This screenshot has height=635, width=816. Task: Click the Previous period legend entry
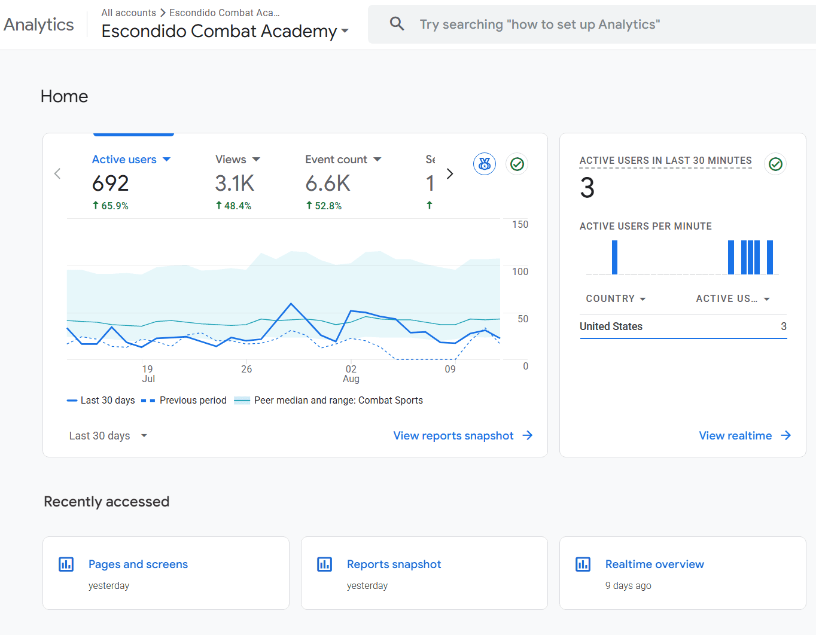click(184, 400)
